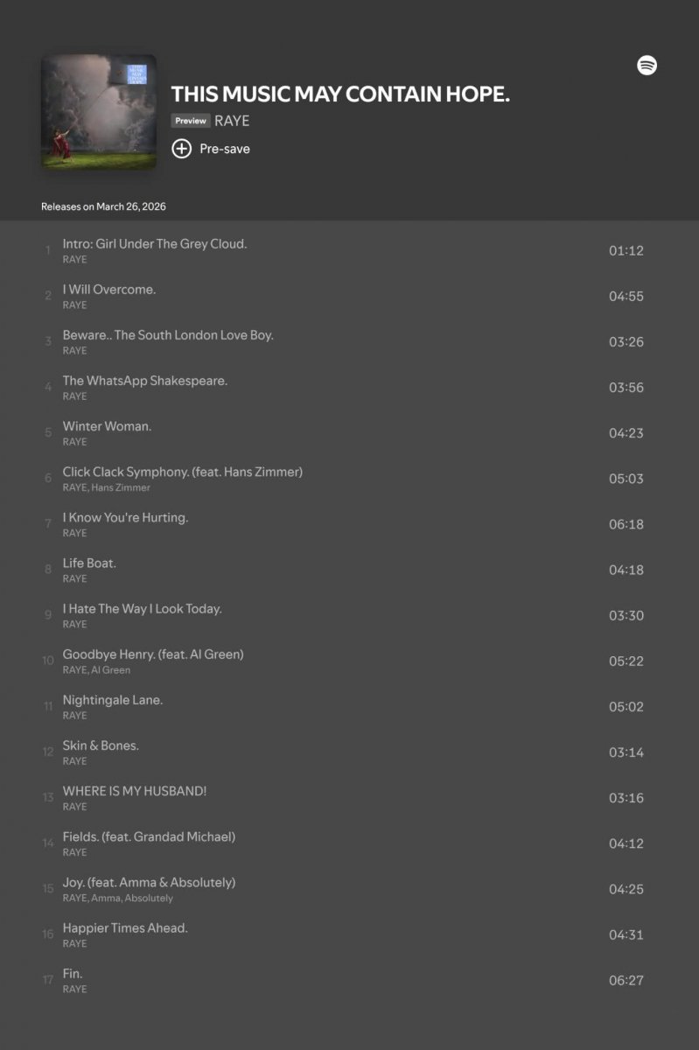The height and width of the screenshot is (1050, 699).
Task: Select the Nightingale Lane. track
Action: [x=113, y=700]
